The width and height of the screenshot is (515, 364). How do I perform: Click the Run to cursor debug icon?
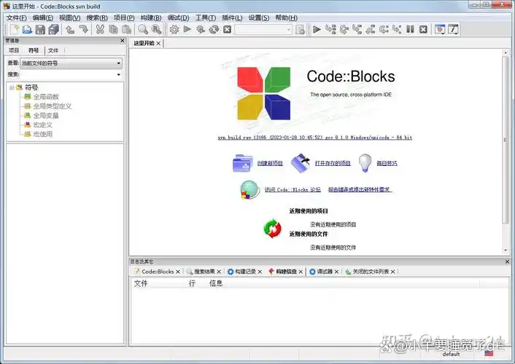pyautogui.click(x=330, y=30)
